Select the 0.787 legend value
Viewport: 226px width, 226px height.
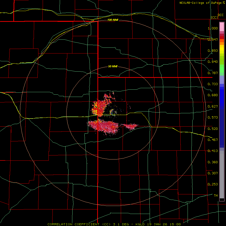click(213, 73)
